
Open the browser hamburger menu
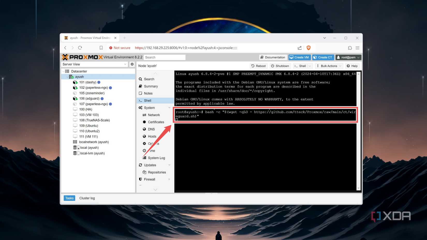click(x=357, y=48)
